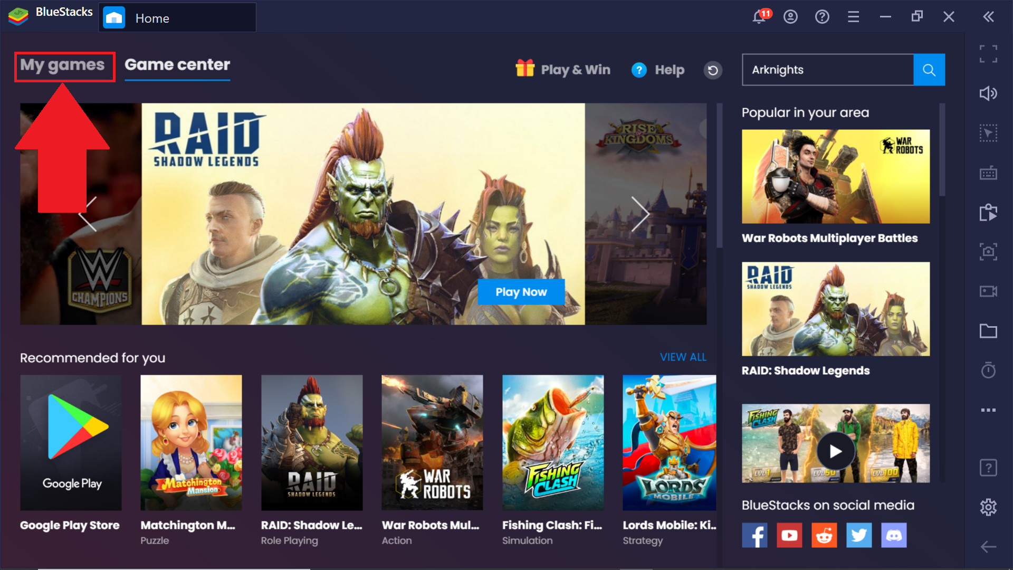Click the settings gear icon
The height and width of the screenshot is (570, 1013).
[x=989, y=507]
